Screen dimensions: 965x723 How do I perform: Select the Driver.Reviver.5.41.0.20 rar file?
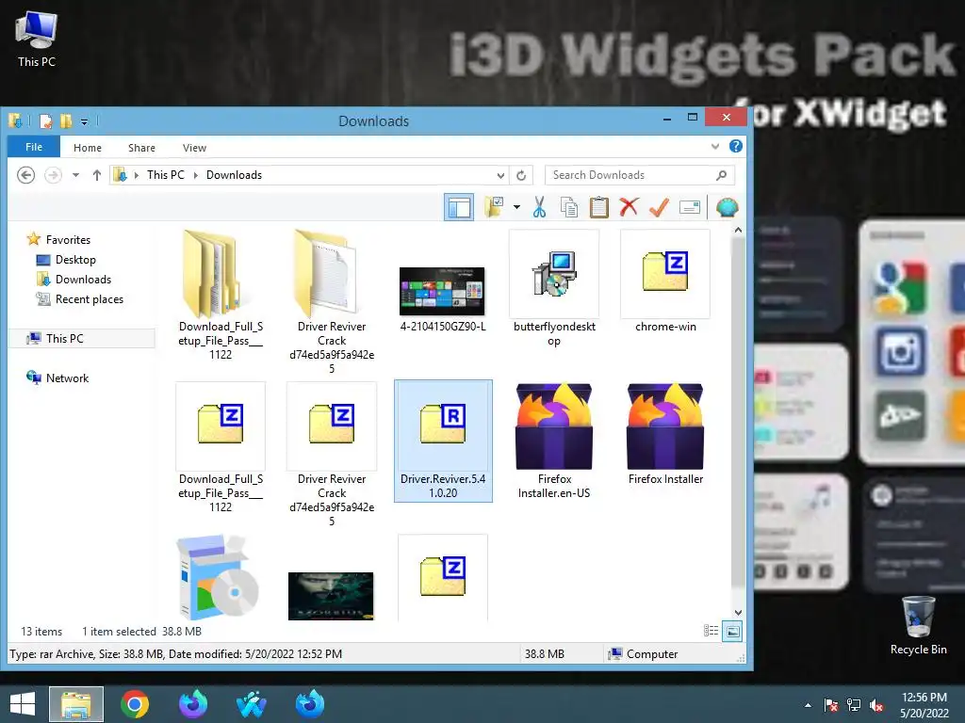[443, 441]
